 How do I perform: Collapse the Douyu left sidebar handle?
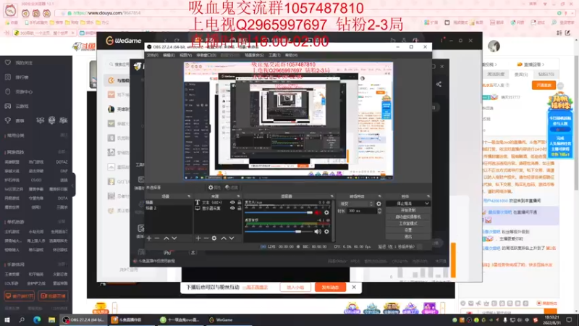pos(74,185)
